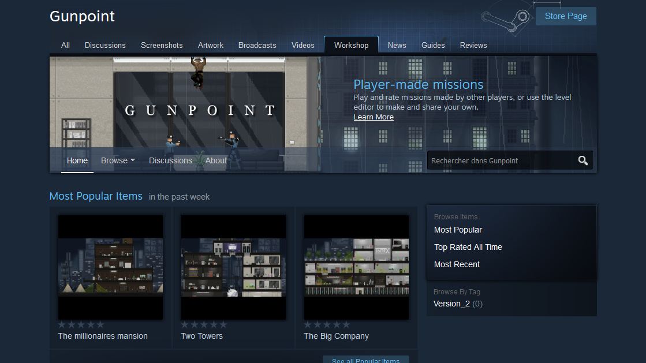The height and width of the screenshot is (363, 646).
Task: Switch to the All tab
Action: click(x=65, y=46)
